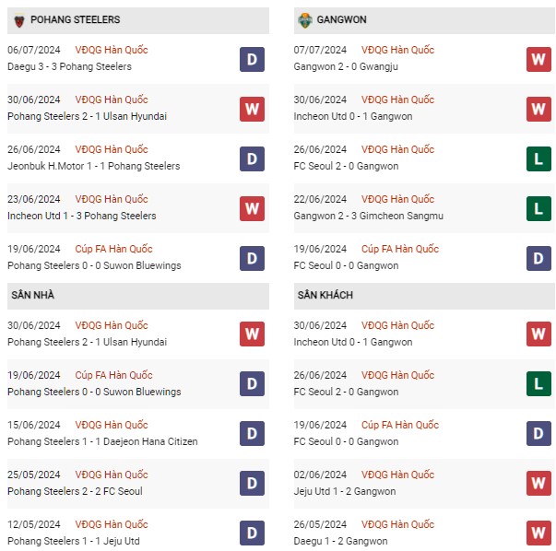Click the Gangwon club logo
The image size is (556, 551).
point(305,20)
